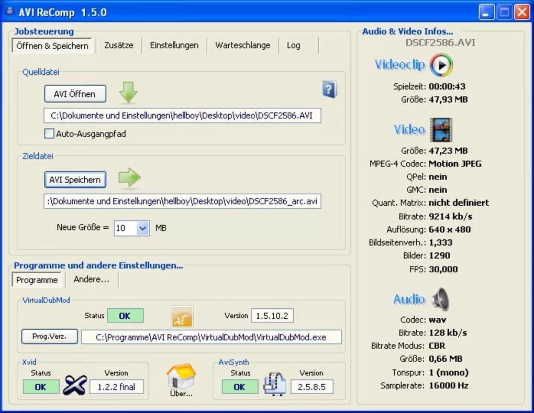This screenshot has height=413, width=534.
Task: Click the Bitrate value 9214 kb/s
Action: [450, 217]
